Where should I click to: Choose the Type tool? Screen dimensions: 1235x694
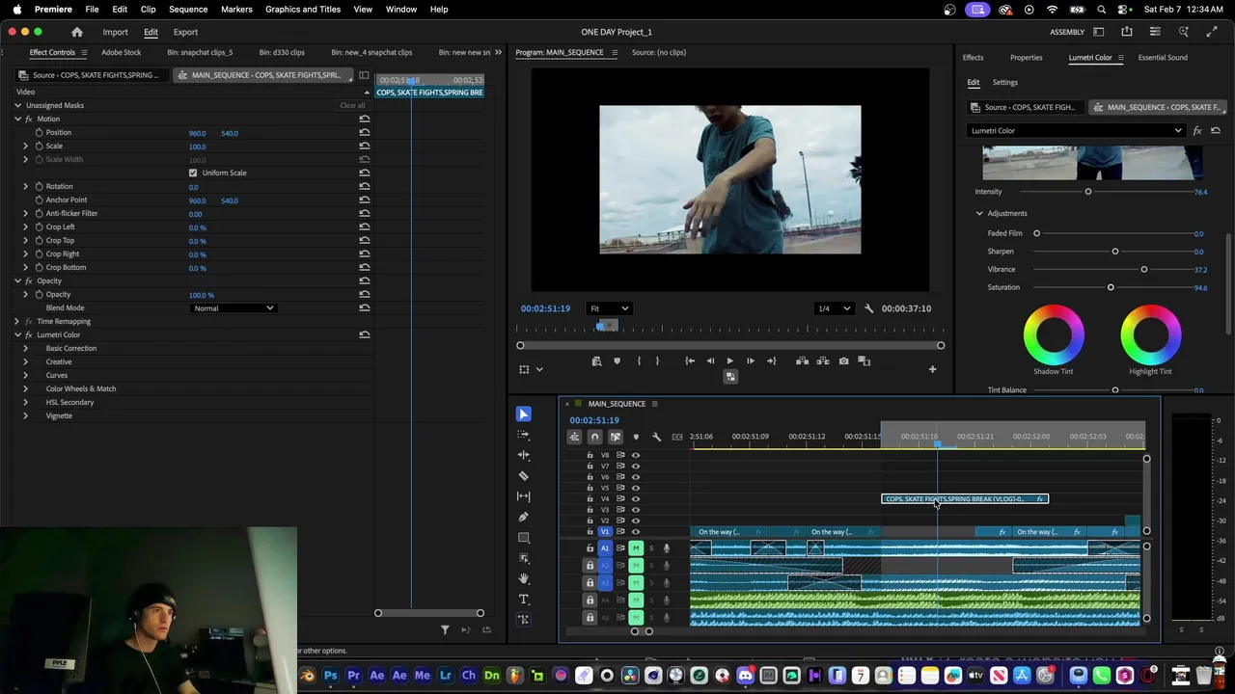click(x=523, y=600)
